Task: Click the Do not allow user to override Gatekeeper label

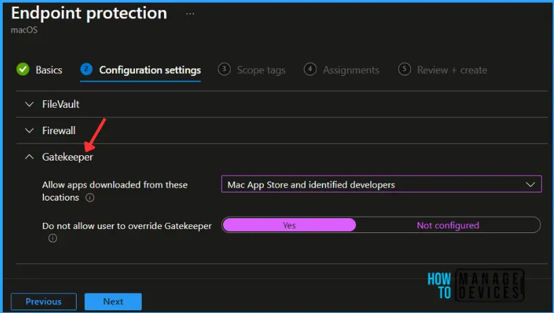Action: tap(127, 226)
